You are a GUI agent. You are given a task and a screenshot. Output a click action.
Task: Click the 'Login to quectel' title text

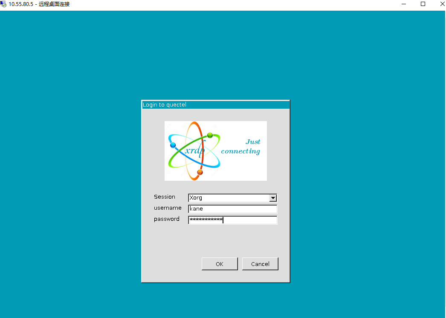pos(165,105)
